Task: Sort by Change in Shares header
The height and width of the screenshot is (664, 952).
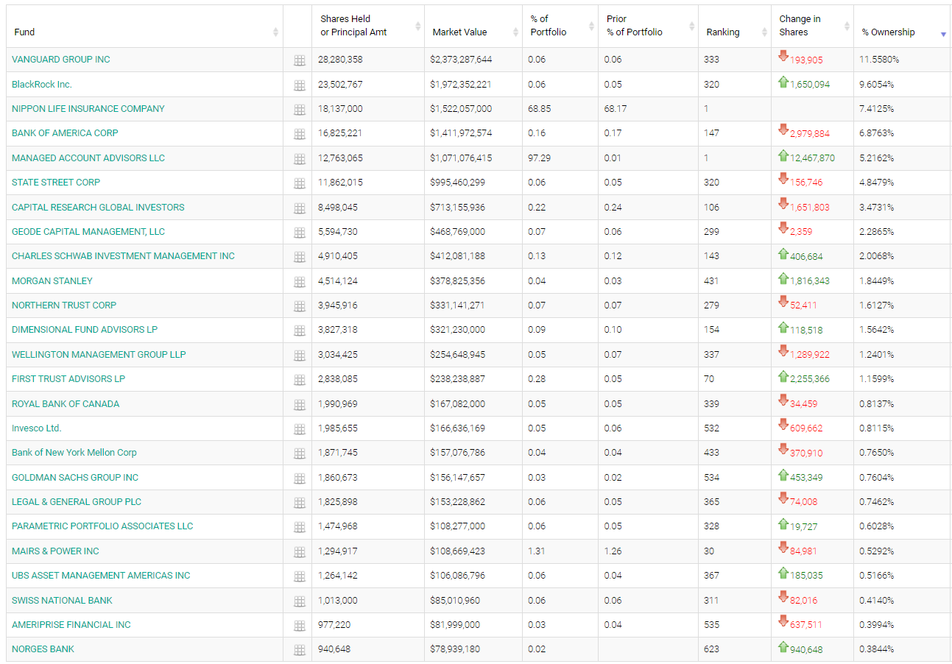Action: (813, 27)
